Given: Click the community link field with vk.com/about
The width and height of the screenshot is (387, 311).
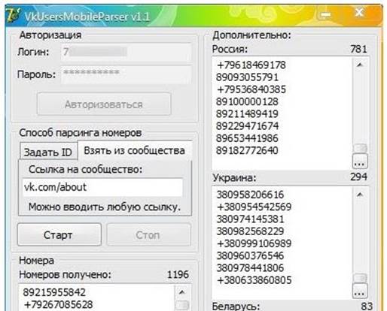Looking at the screenshot, I should [102, 187].
